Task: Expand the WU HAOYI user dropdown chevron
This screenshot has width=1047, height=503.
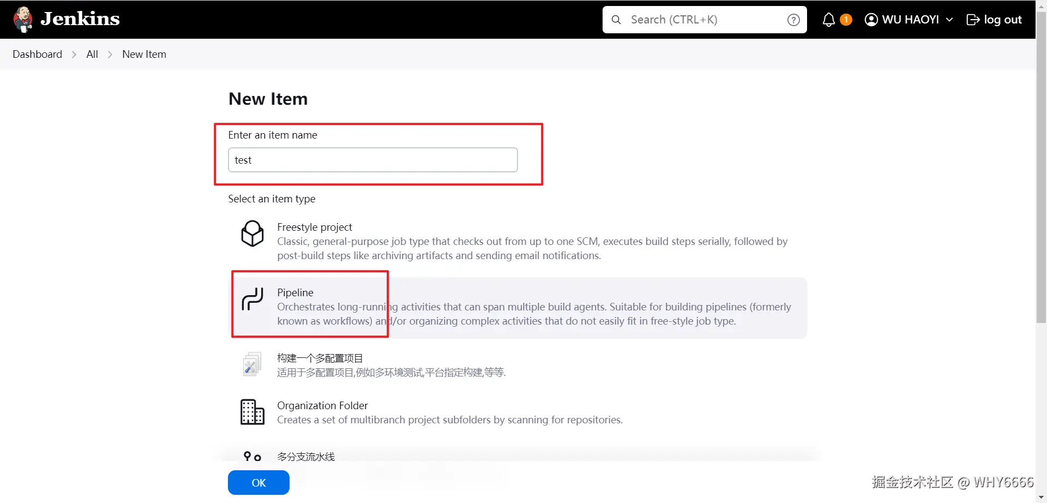Action: (x=949, y=20)
